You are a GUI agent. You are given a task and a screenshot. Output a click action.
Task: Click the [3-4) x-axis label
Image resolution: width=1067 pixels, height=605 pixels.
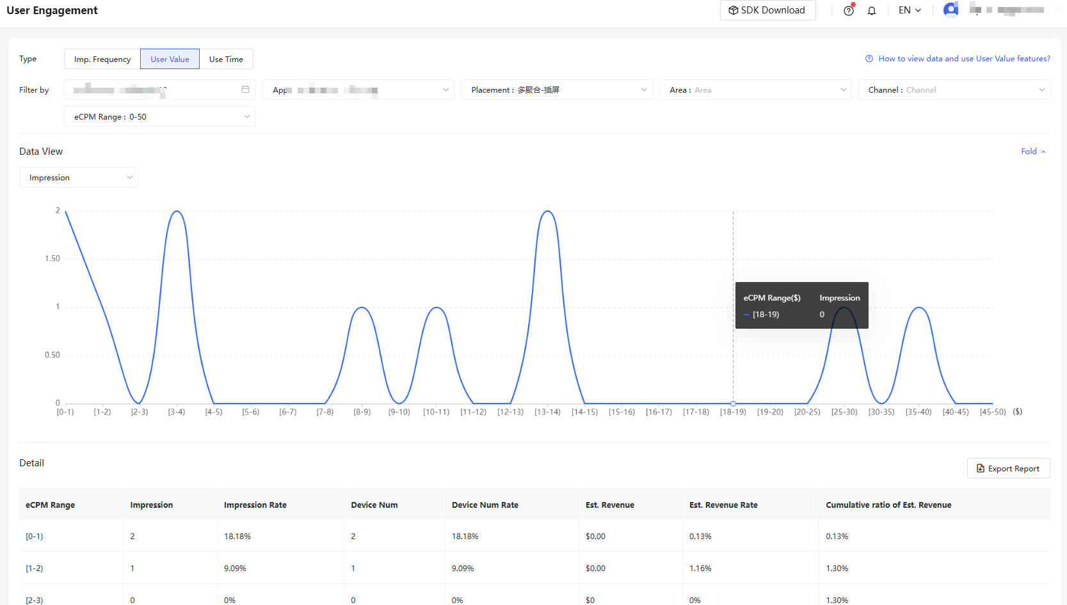[177, 412]
